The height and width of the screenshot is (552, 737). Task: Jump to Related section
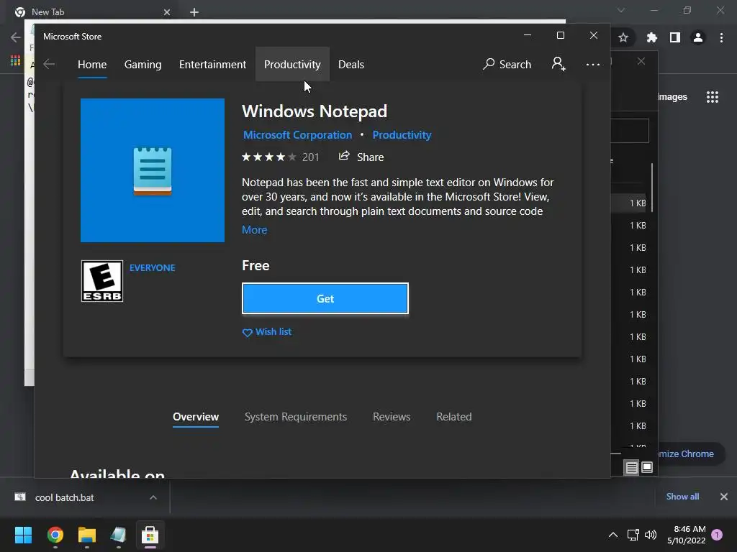click(454, 417)
